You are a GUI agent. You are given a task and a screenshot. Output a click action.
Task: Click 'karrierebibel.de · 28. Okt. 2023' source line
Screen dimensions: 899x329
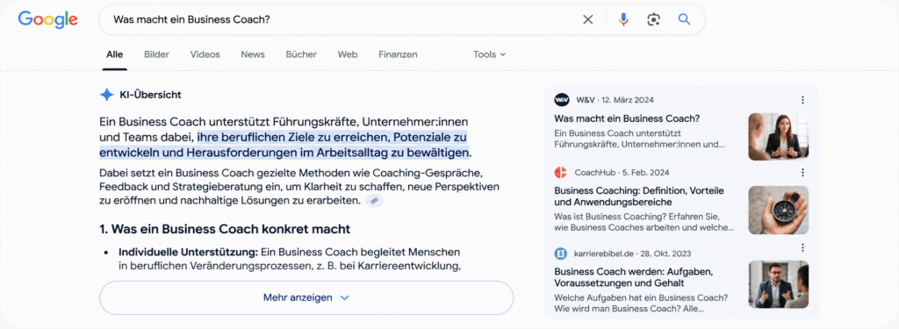632,254
